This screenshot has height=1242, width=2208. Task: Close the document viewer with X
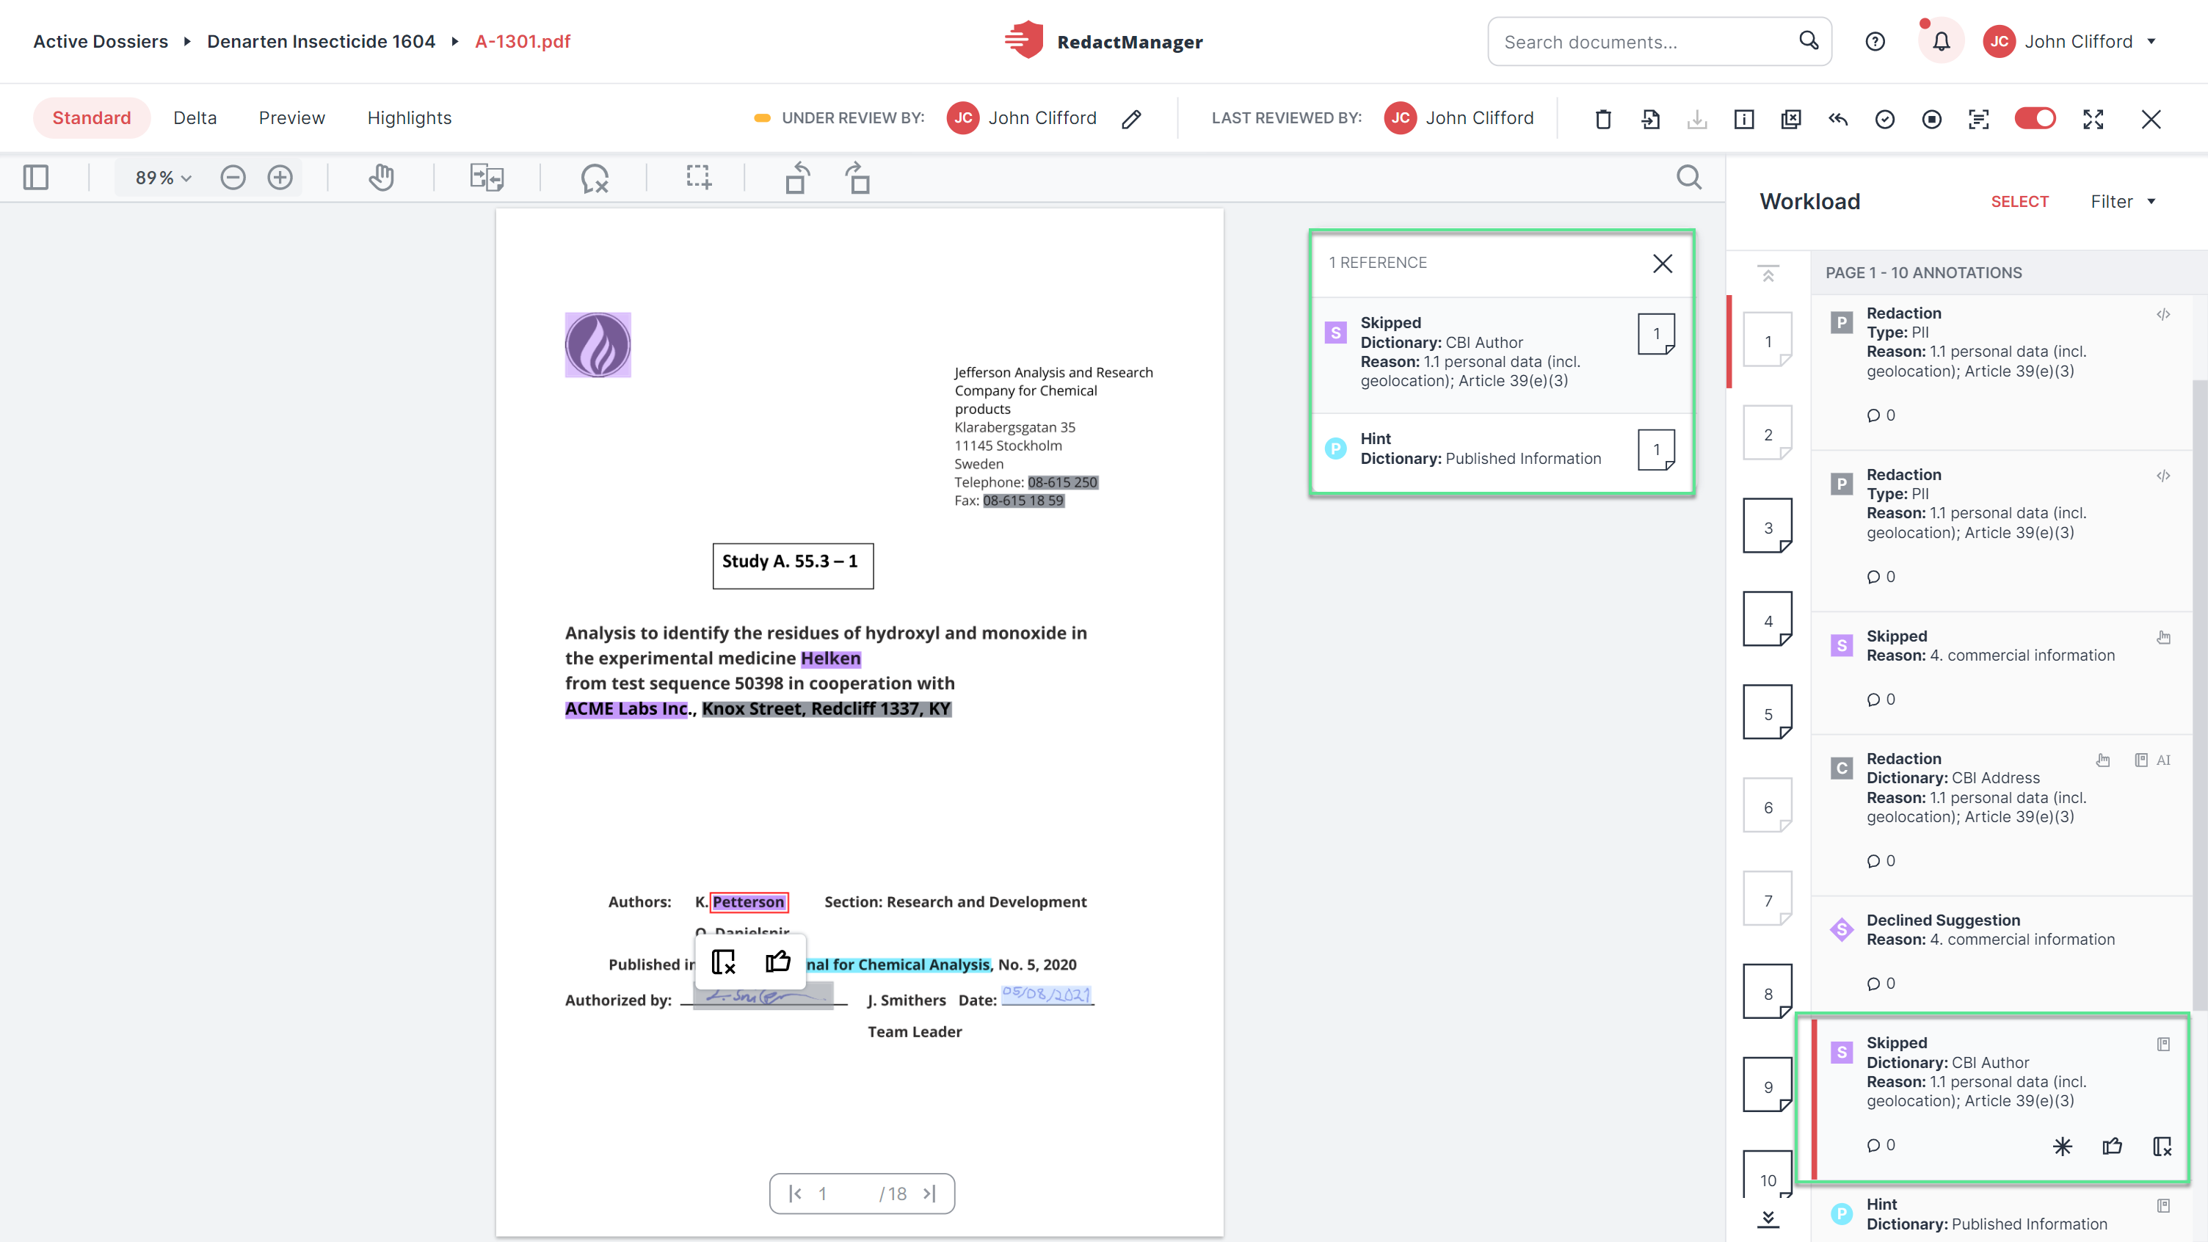[2151, 119]
